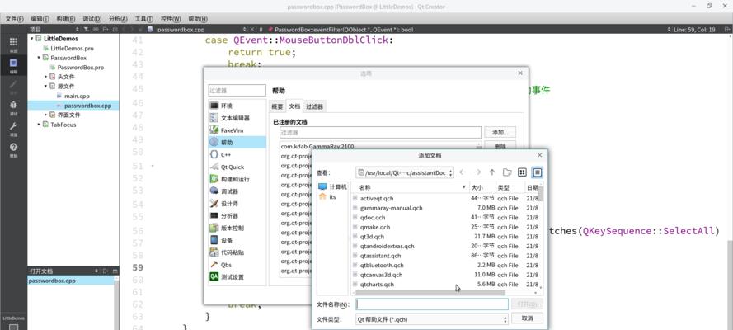
Task: Select Qbs category in options
Action: 237,265
